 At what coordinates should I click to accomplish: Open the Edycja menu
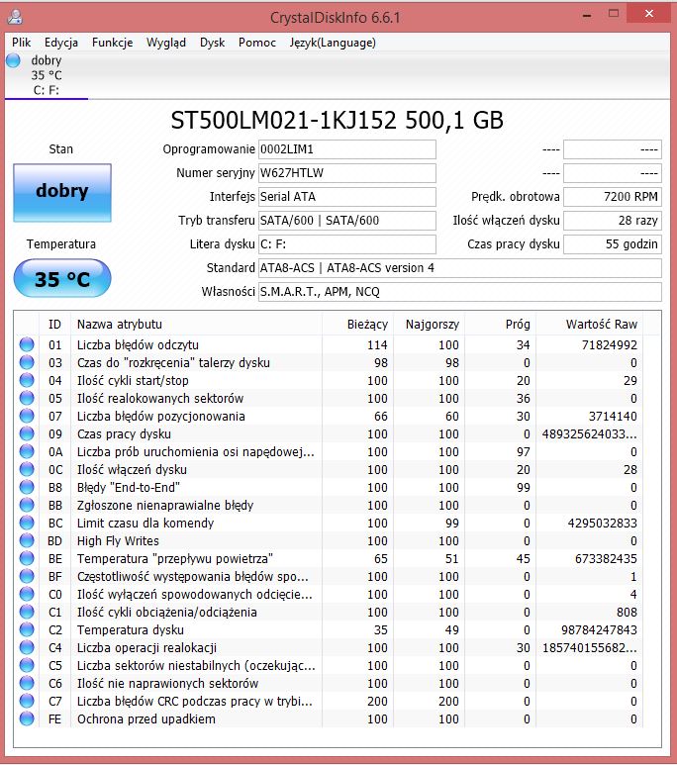pos(61,43)
